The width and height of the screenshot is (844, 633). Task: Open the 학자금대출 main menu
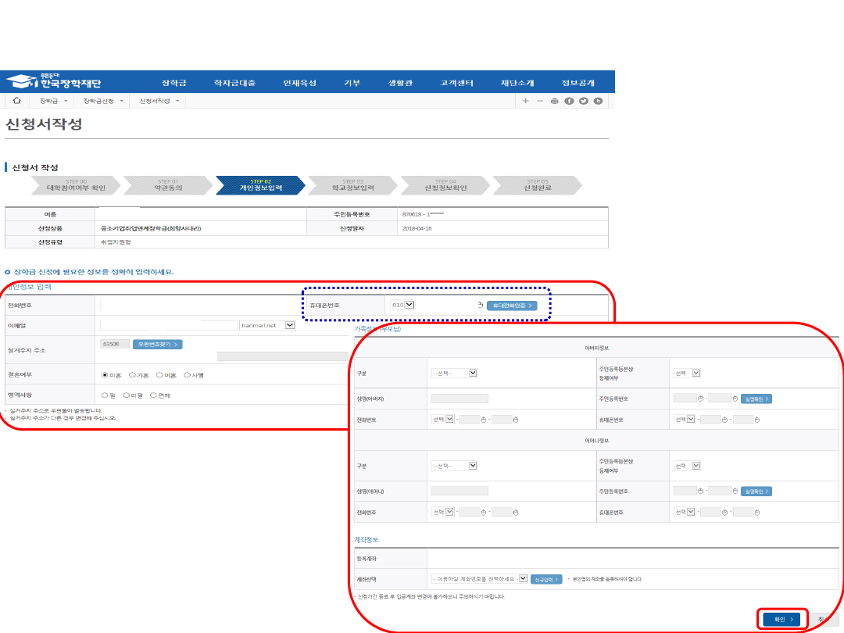click(x=234, y=83)
